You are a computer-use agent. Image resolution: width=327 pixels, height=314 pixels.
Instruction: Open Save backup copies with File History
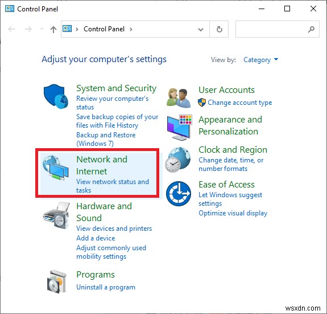117,121
